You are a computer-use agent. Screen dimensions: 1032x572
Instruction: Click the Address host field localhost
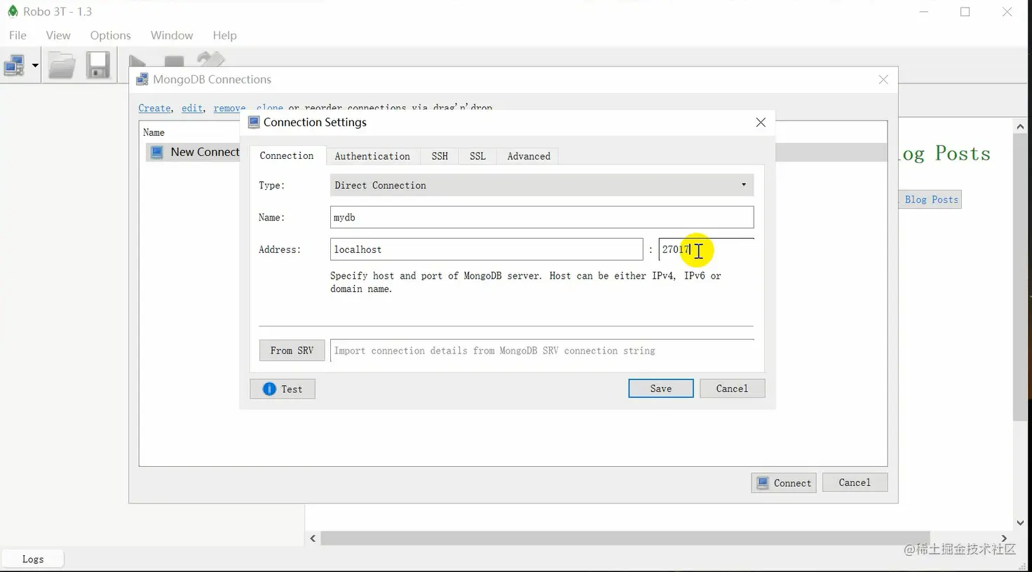pos(487,249)
